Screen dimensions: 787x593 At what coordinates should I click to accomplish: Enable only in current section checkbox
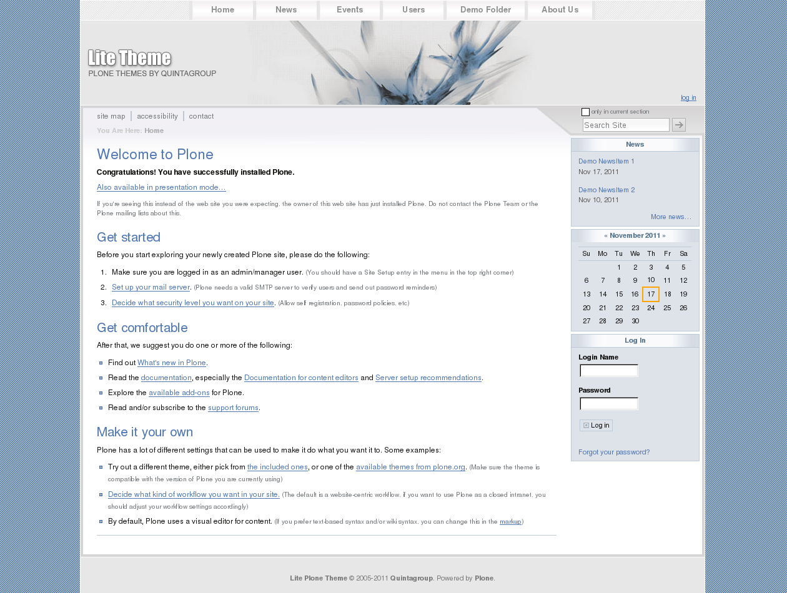(x=585, y=112)
